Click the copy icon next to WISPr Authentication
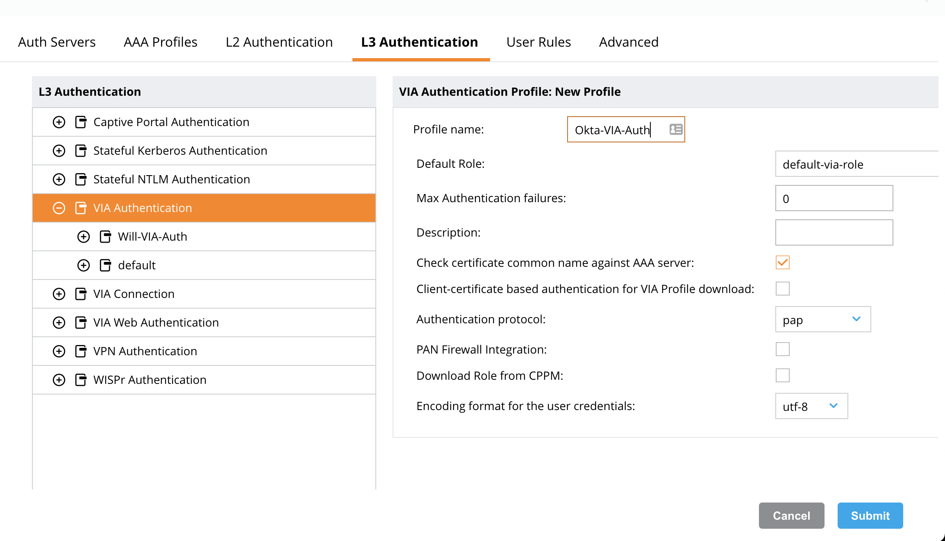The image size is (945, 541). (80, 379)
